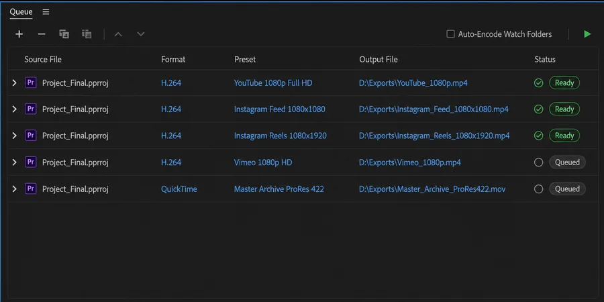The width and height of the screenshot is (604, 302).
Task: Click the Duplicate queue item icon
Action: [x=87, y=34]
